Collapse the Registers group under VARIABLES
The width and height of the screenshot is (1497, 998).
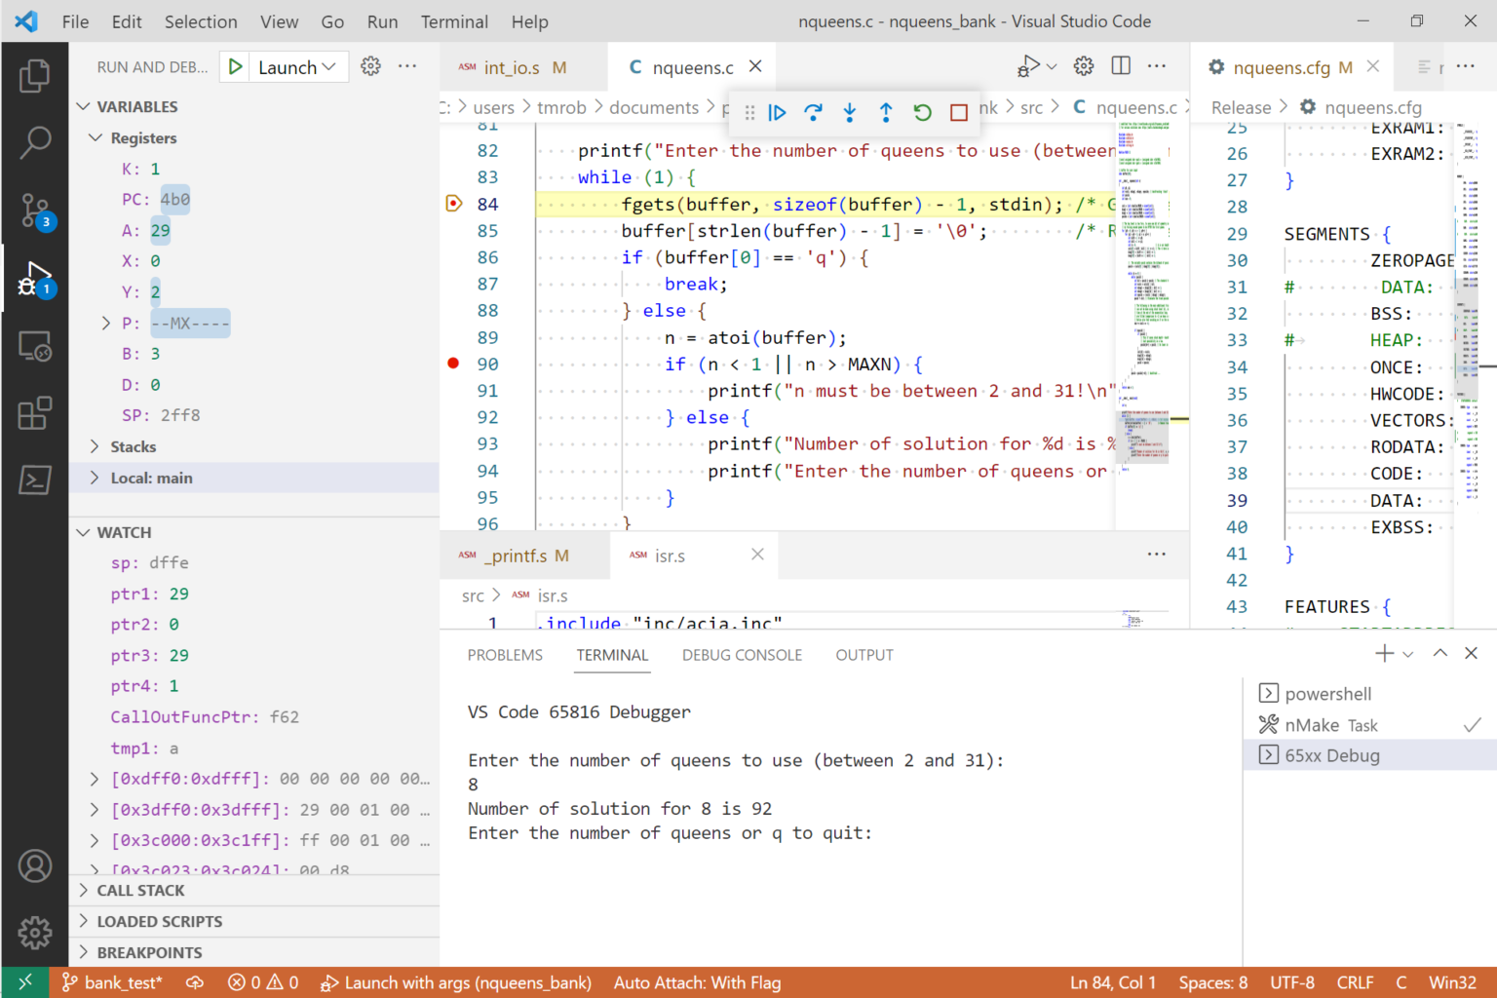pyautogui.click(x=96, y=137)
